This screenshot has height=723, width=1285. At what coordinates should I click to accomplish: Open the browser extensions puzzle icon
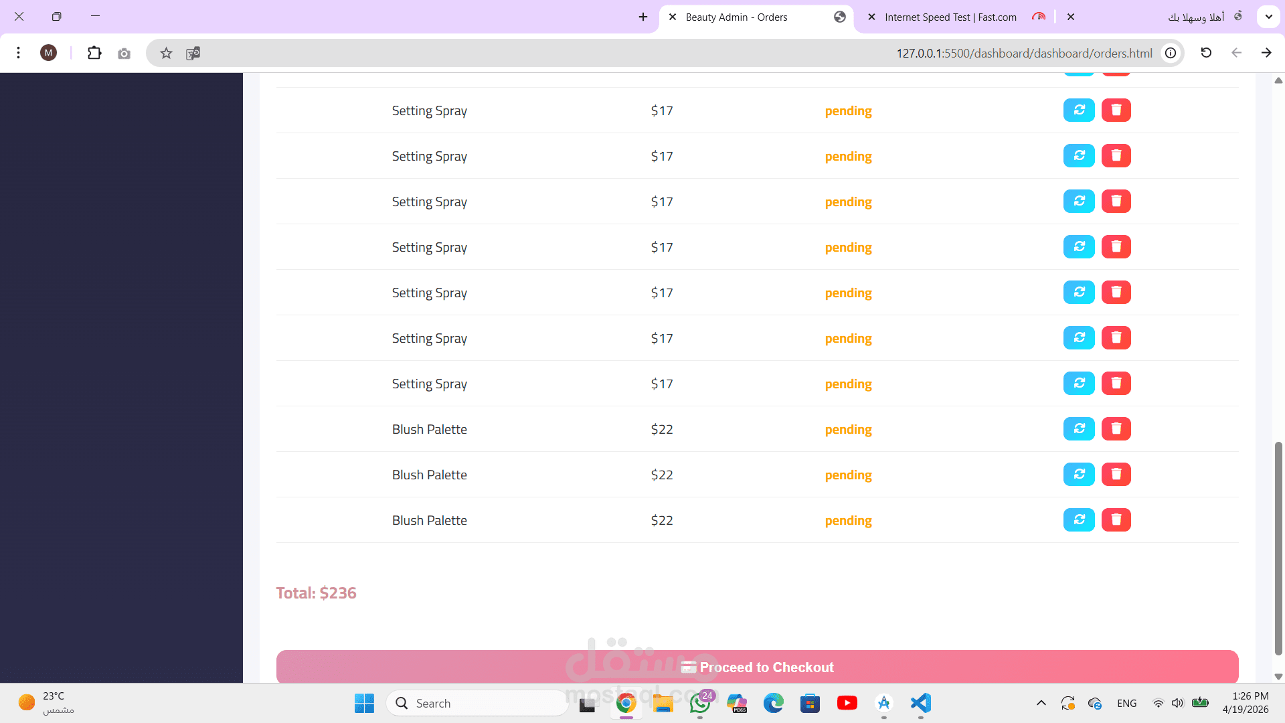[94, 53]
